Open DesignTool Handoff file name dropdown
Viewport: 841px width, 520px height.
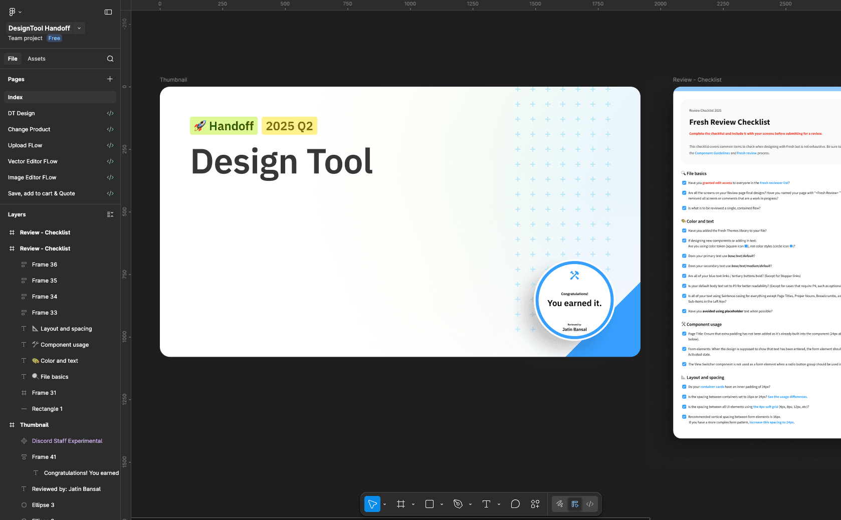[79, 28]
